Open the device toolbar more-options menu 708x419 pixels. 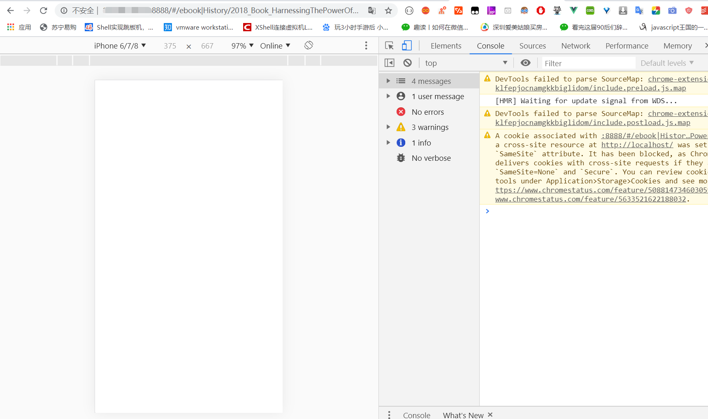tap(366, 46)
